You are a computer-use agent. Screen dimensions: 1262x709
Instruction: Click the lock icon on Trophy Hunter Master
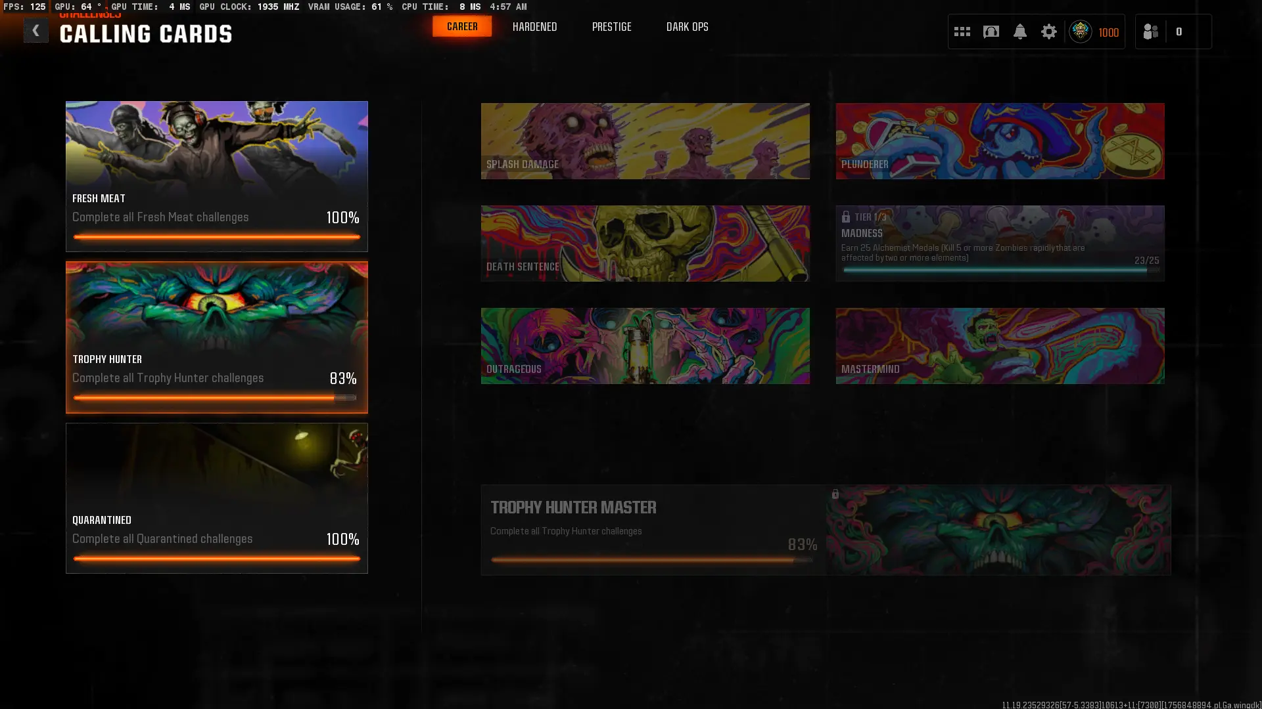point(835,494)
